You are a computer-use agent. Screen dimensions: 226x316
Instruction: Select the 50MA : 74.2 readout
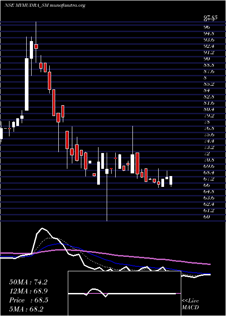point(28,282)
